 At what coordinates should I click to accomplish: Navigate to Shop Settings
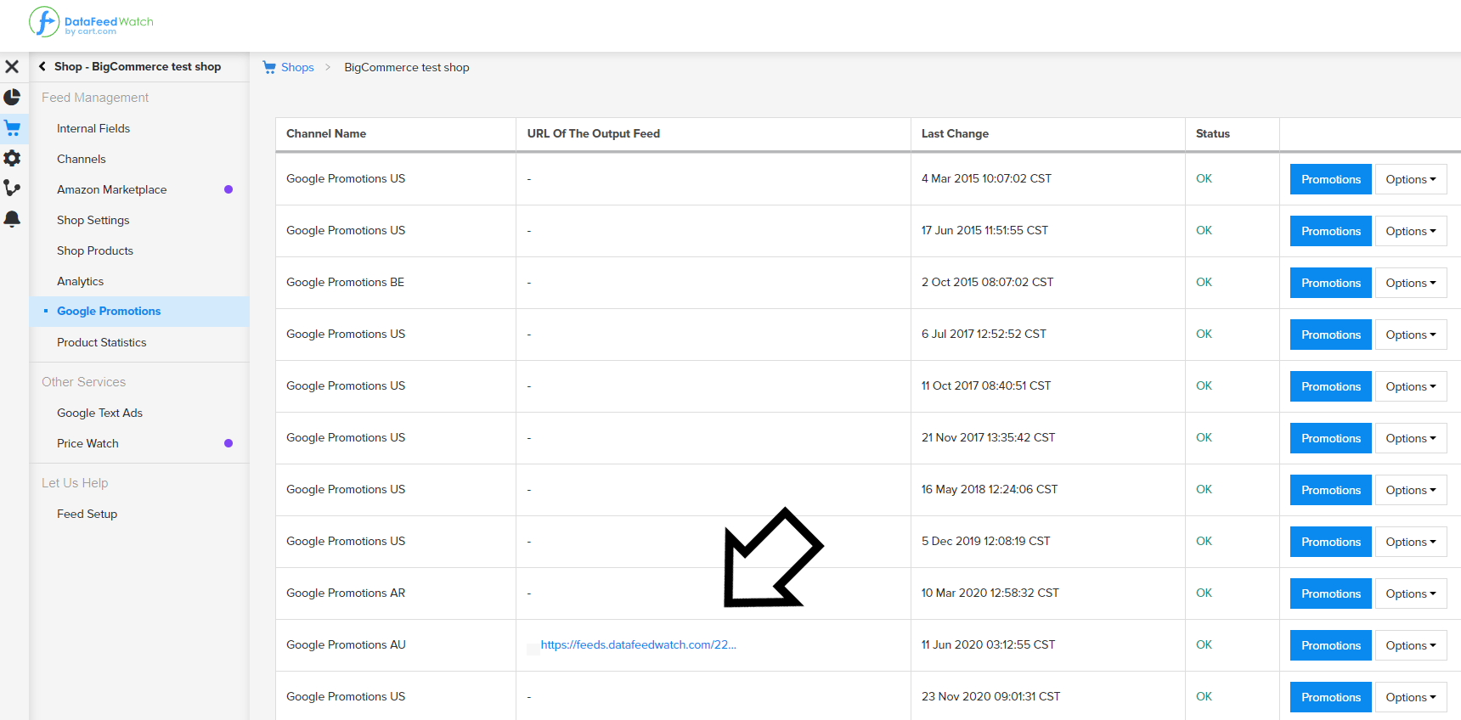pyautogui.click(x=93, y=220)
